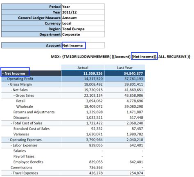Image resolution: width=194 pixels, height=177 pixels.
Task: Collapse the Total Cost of Sales row
Action: (11, 123)
